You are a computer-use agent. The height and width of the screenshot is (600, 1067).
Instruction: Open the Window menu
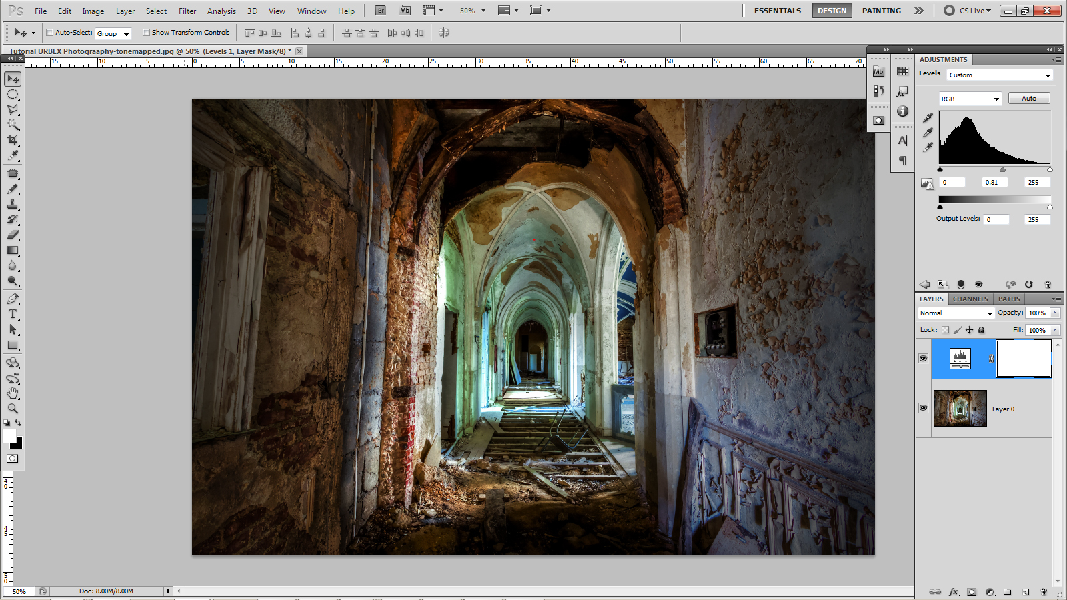tap(311, 11)
